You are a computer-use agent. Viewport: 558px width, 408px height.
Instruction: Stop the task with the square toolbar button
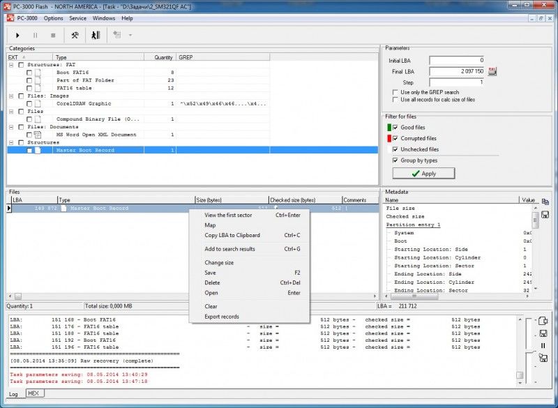point(53,35)
